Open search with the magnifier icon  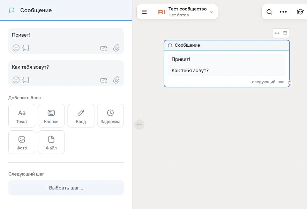[269, 12]
